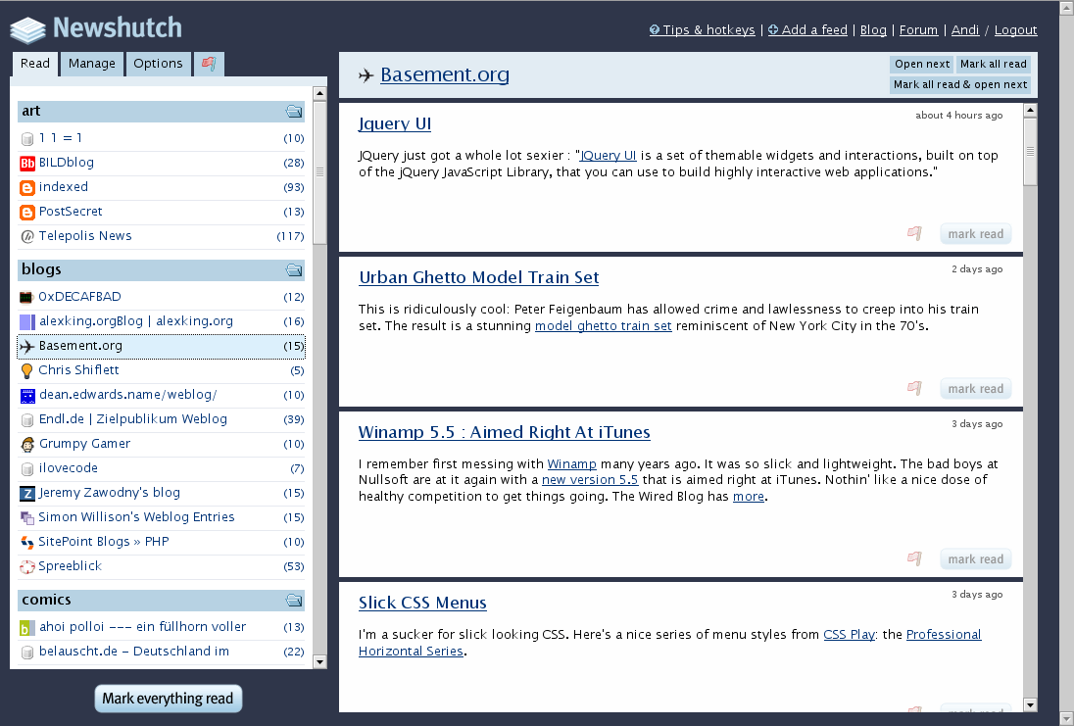Viewport: 1074px width, 726px height.
Task: Open the Andi account link
Action: point(965,30)
